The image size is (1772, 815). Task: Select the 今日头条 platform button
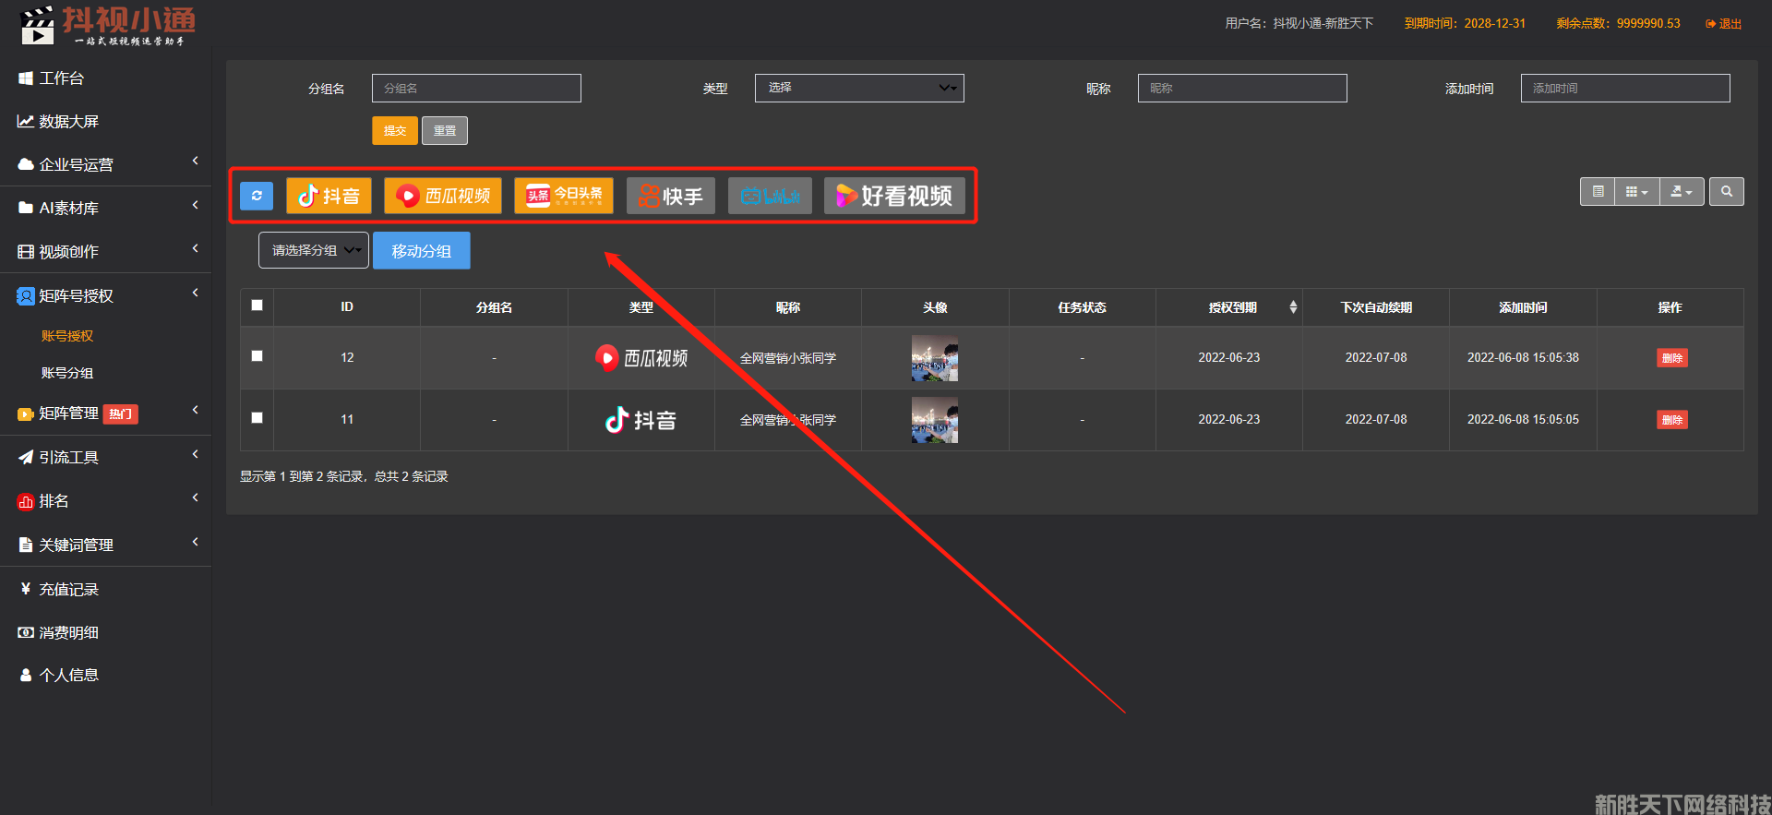(564, 196)
